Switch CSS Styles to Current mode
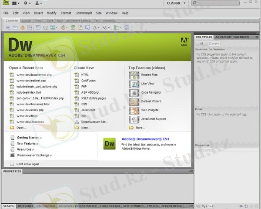Viewport: 261px width, 209px height. tap(214, 44)
